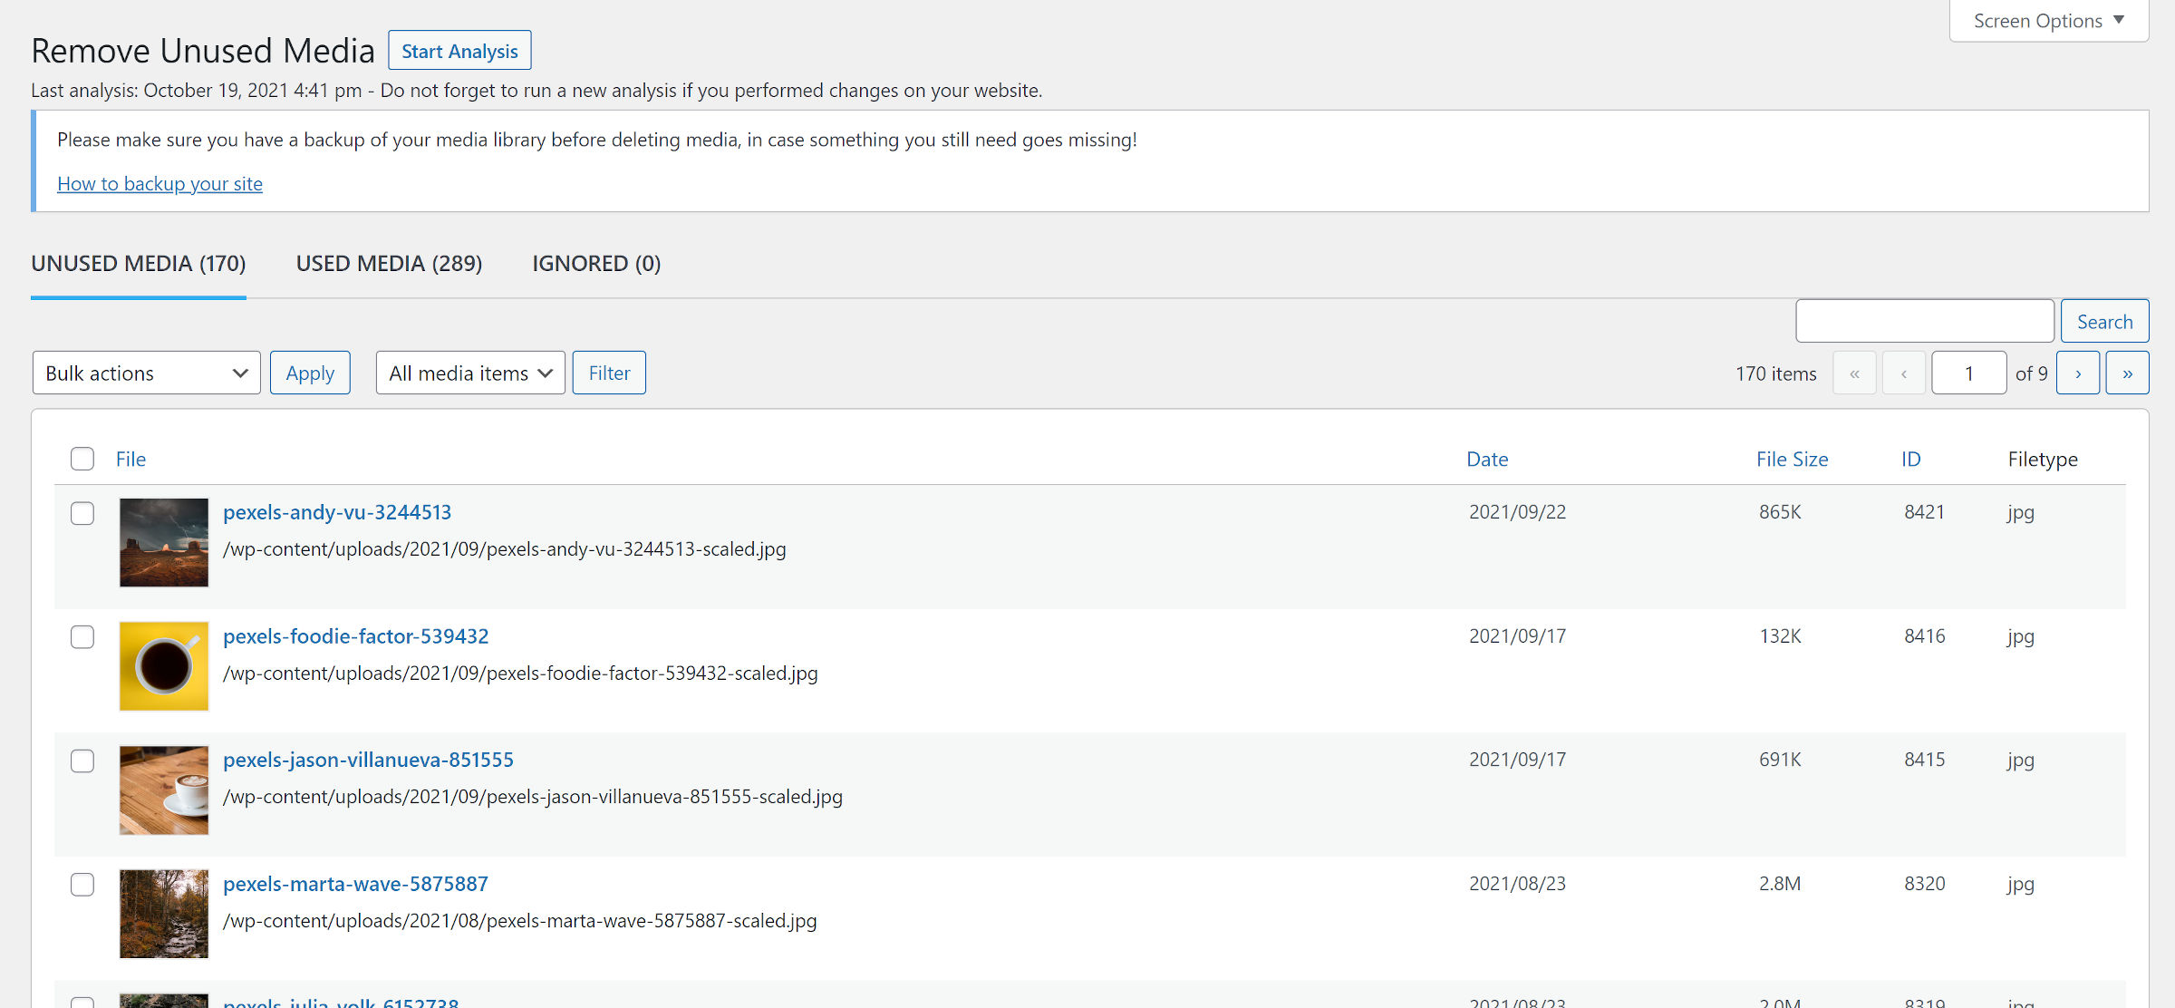Click the Filter button

click(x=609, y=373)
